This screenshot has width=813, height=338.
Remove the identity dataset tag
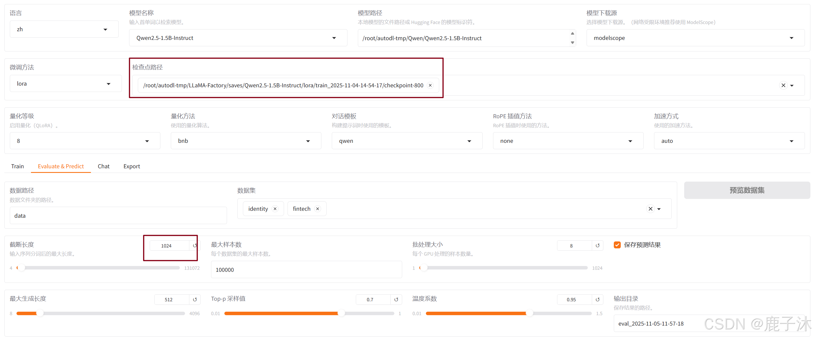pyautogui.click(x=275, y=209)
